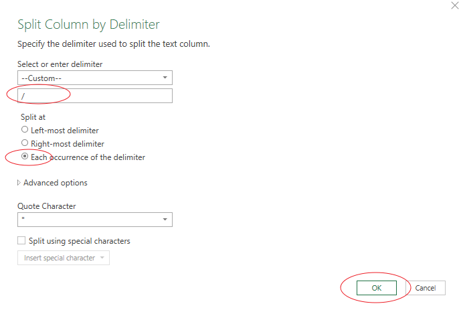Select the Left-most delimiter radio button
The height and width of the screenshot is (310, 459).
tap(25, 130)
